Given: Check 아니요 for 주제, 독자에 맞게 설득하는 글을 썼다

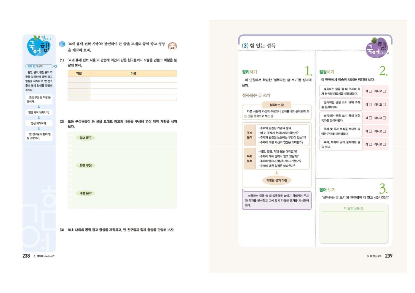Looking at the screenshot, I should pyautogui.click(x=384, y=144).
